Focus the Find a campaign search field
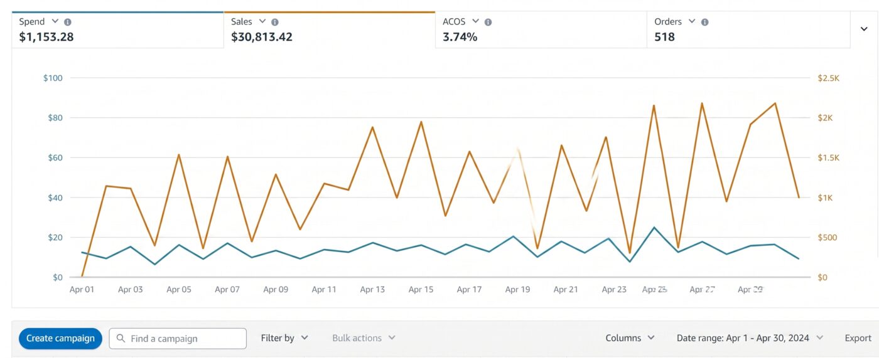 [178, 339]
